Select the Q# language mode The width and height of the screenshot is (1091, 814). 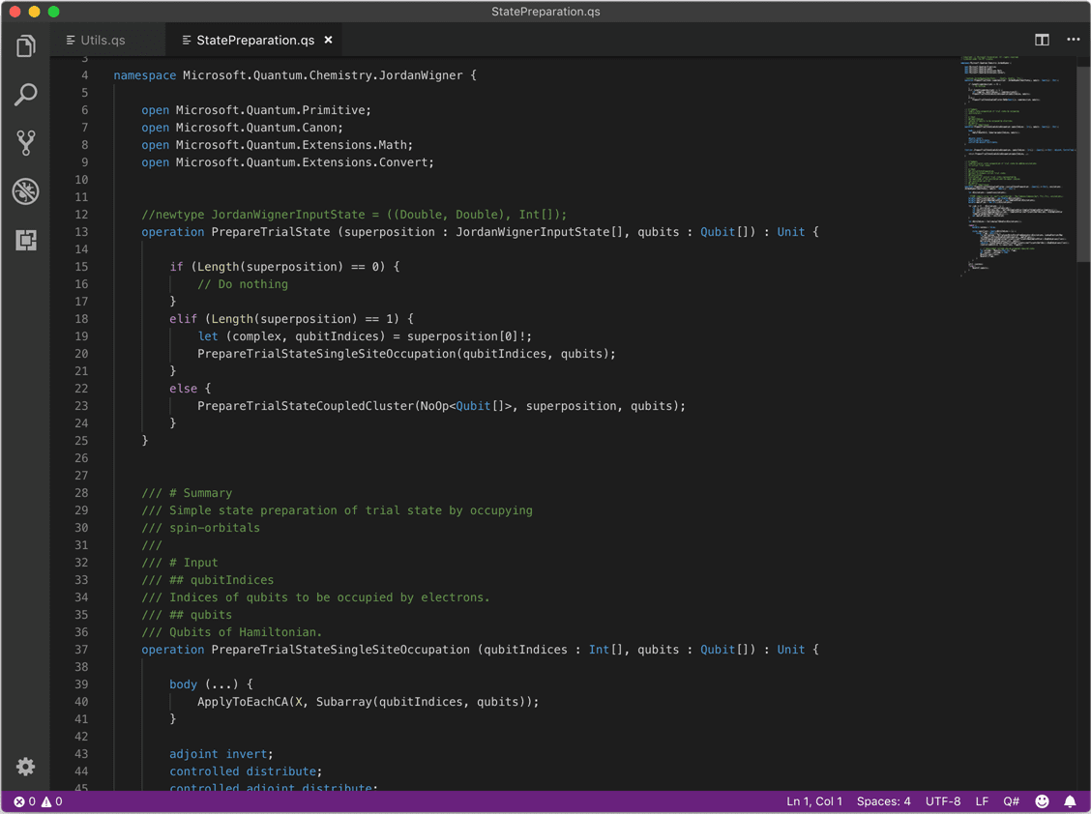(x=1011, y=801)
